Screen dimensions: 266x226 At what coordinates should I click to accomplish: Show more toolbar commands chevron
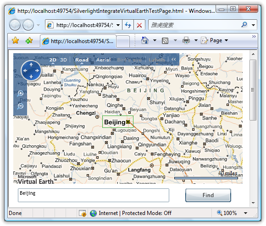point(254,37)
